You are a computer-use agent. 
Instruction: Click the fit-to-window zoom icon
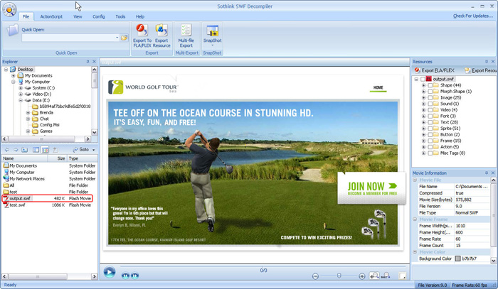pos(374,276)
